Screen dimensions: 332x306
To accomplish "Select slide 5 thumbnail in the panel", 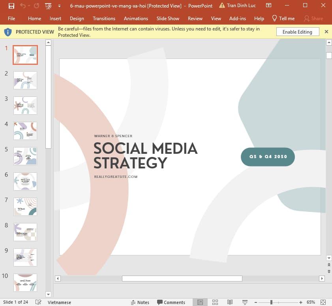I will click(x=25, y=156).
